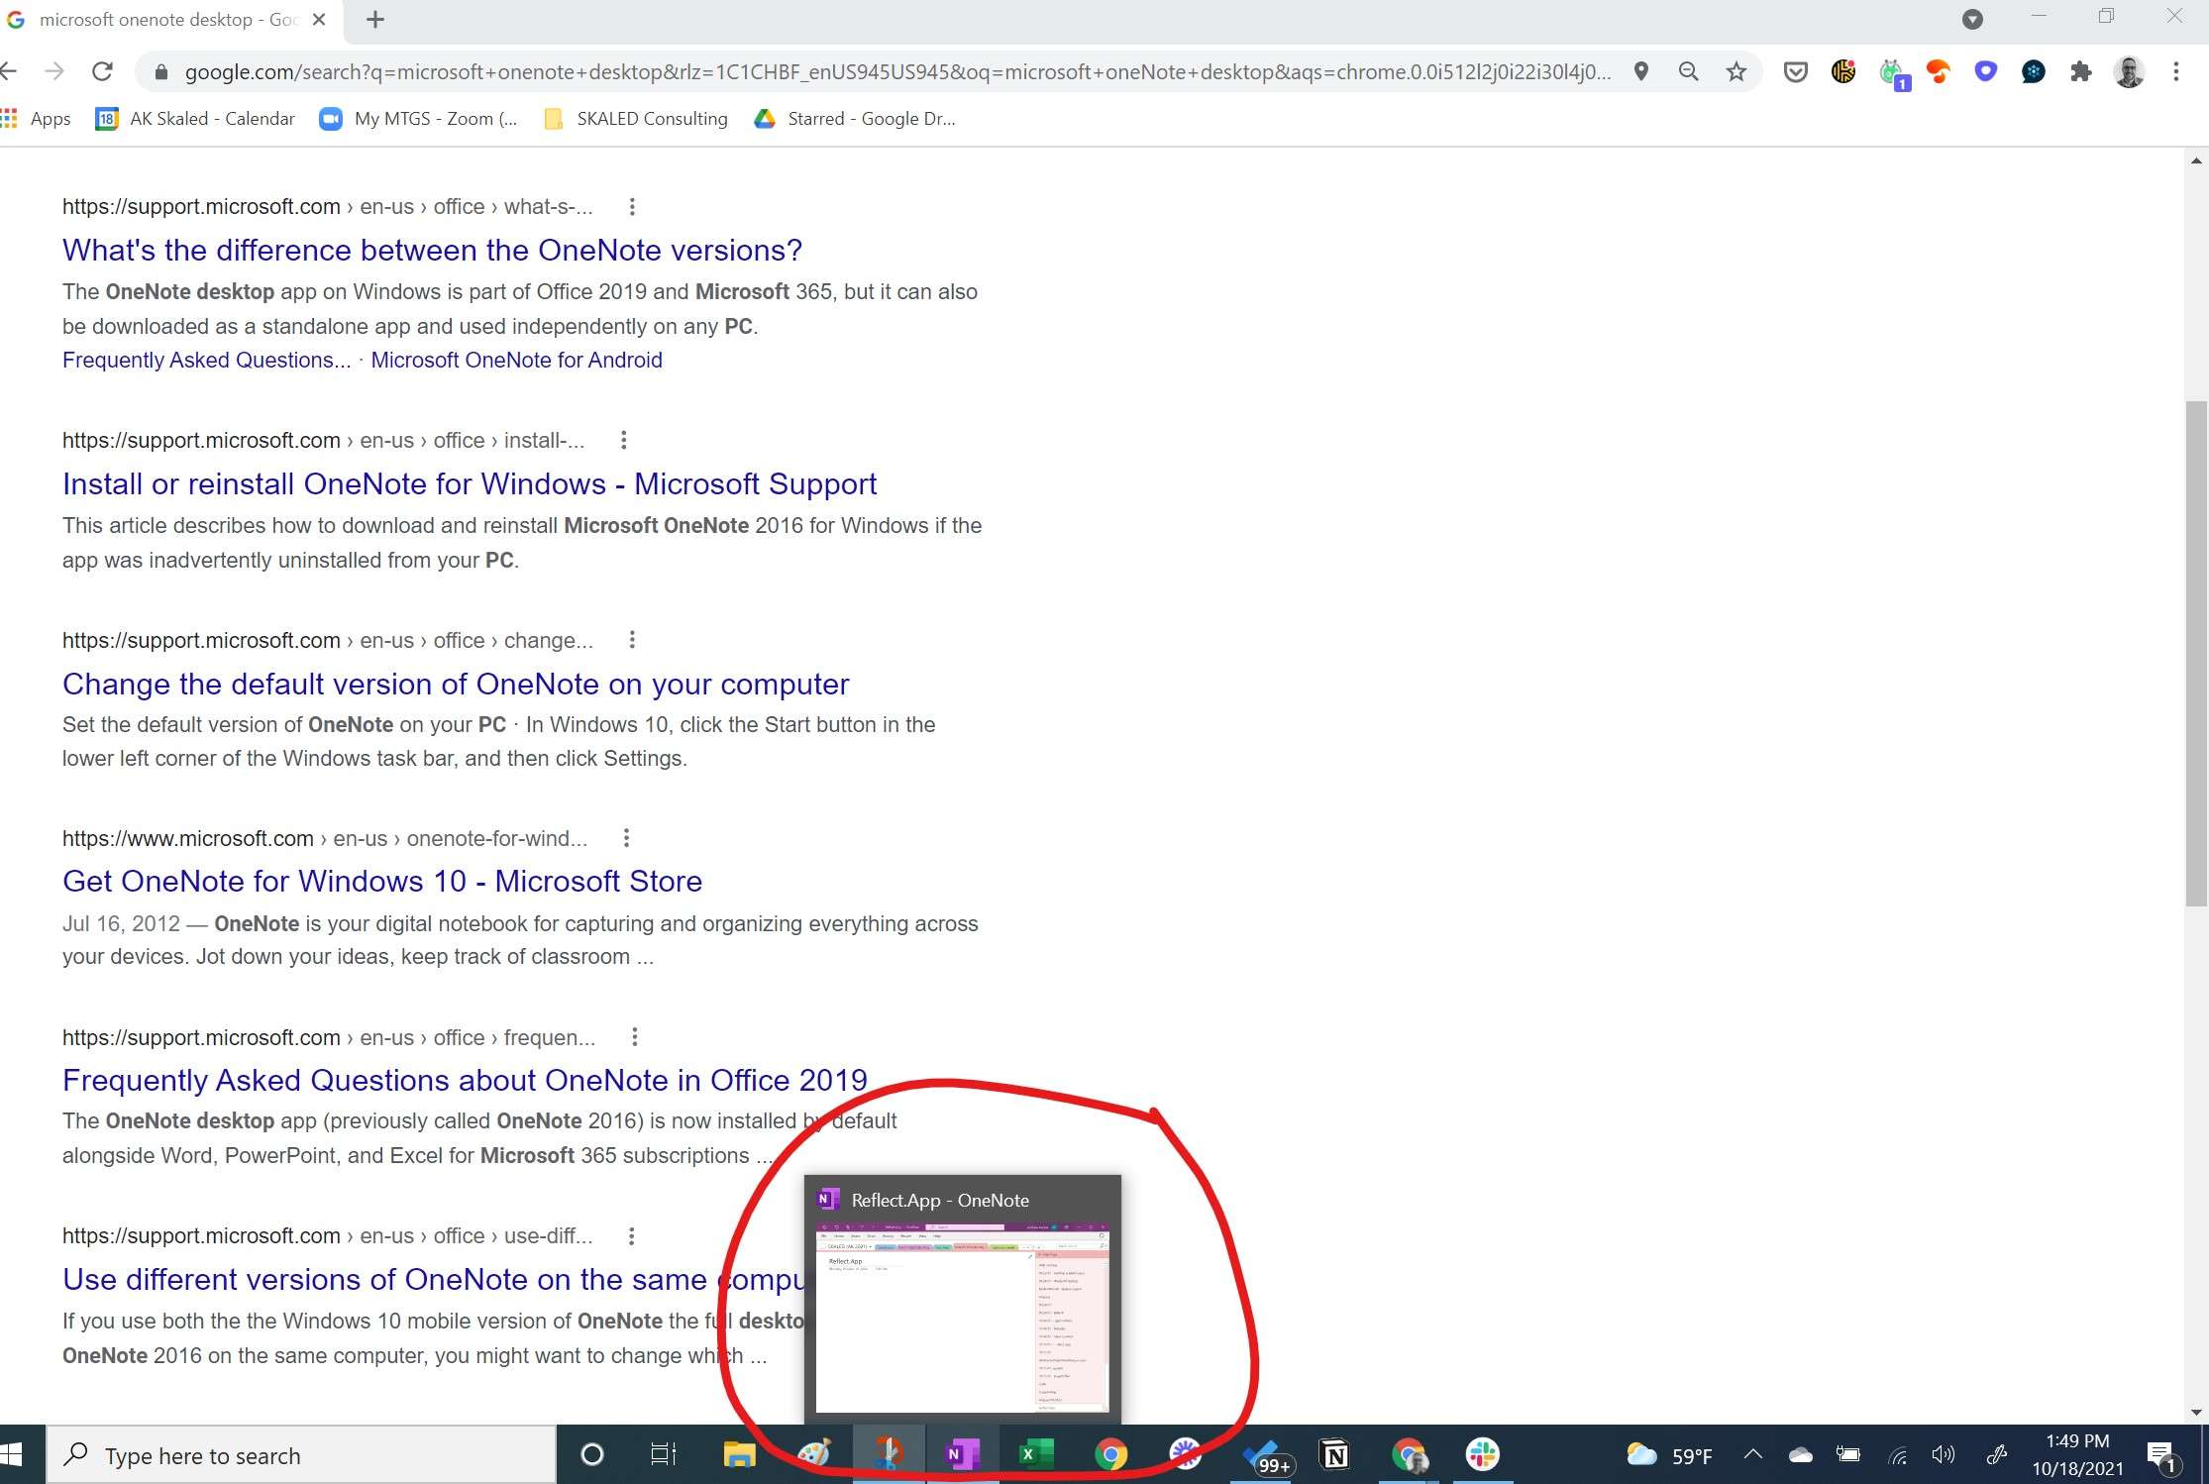The height and width of the screenshot is (1484, 2209).
Task: Open options menu for the 'onenote-for-wind...' result
Action: pos(626,838)
